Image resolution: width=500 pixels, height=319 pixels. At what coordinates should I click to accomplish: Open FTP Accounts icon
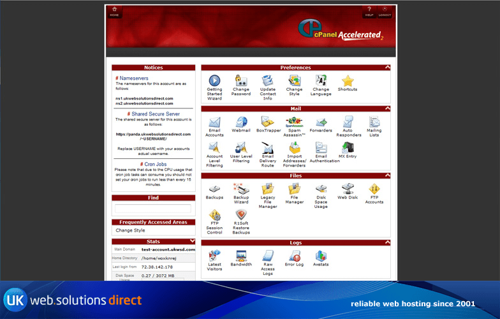tap(374, 189)
